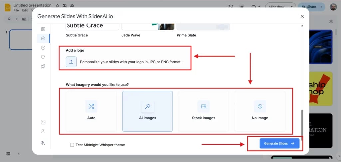Click the dialog scroll-up arrow

302,26
